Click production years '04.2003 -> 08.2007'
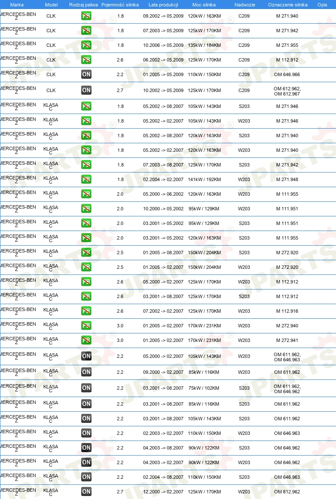 click(x=163, y=448)
